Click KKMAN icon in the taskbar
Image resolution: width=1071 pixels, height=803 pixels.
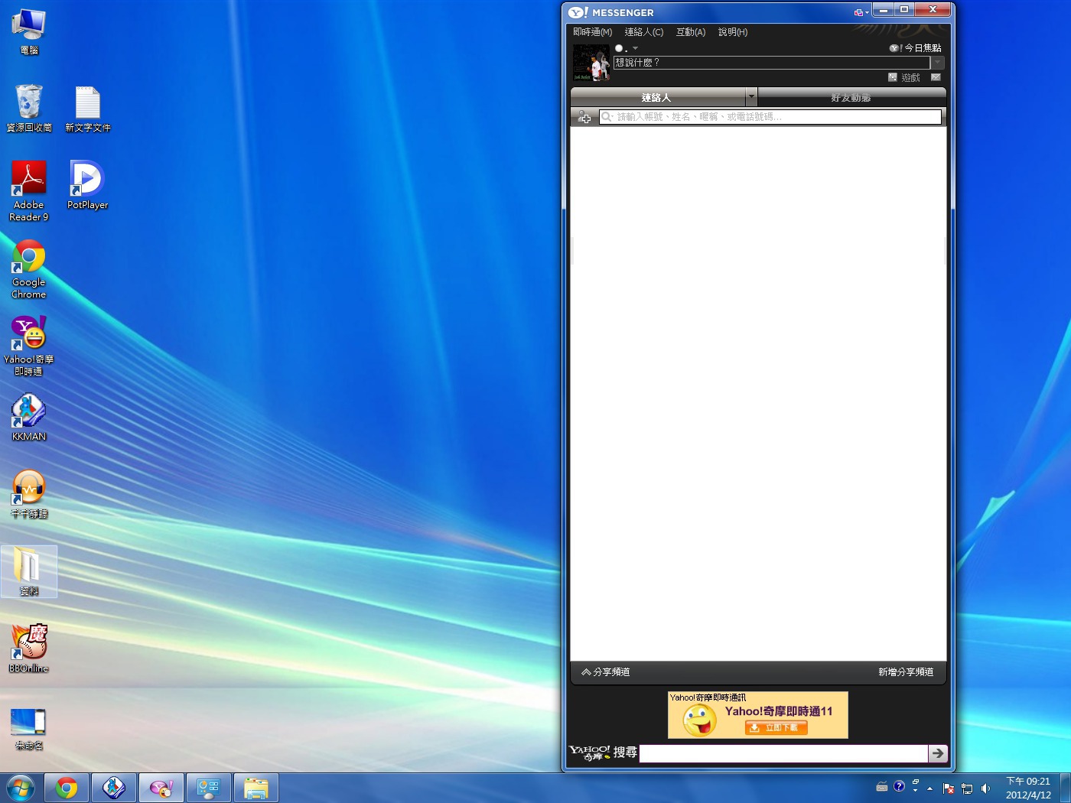[114, 788]
